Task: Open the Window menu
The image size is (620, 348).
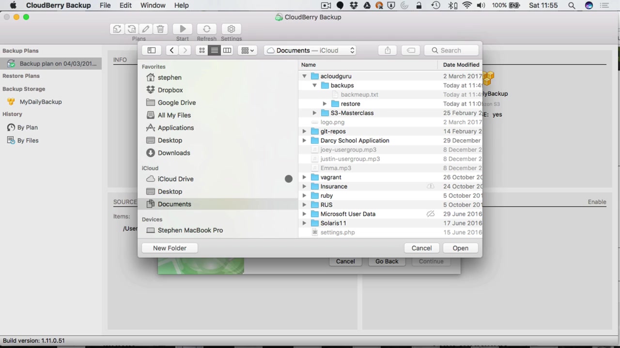Action: [x=153, y=5]
